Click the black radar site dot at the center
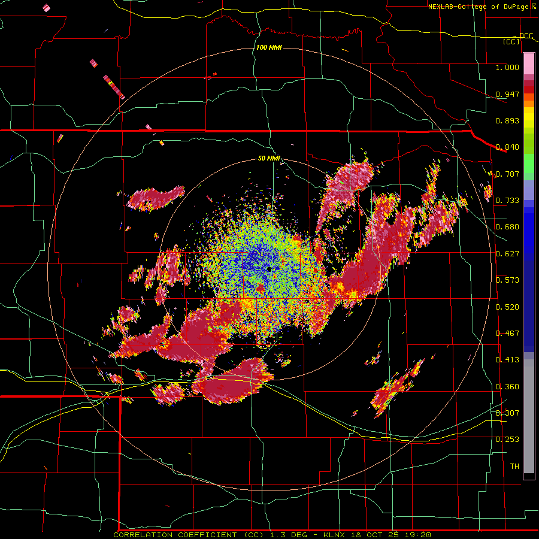Screen dimensions: 539x539 (x=269, y=269)
